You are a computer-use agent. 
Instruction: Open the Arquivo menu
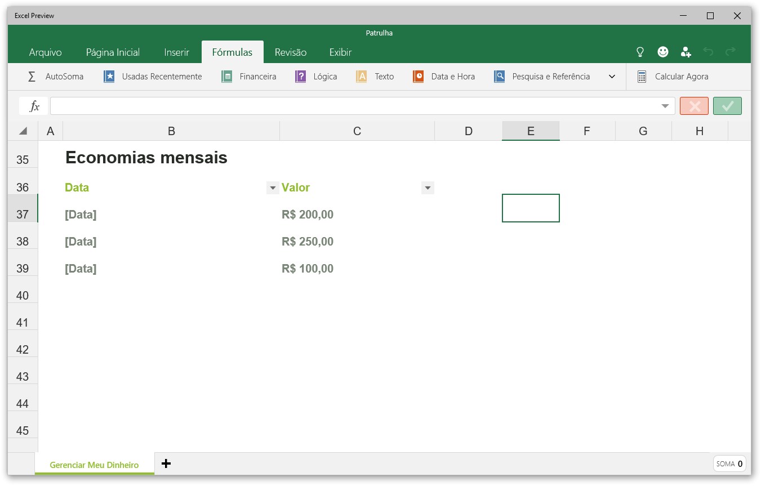[45, 52]
